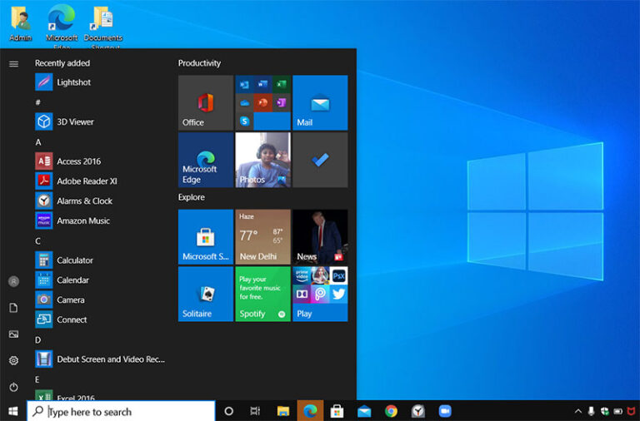The image size is (640, 421).
Task: Open the letter A section header
Action: coord(38,142)
